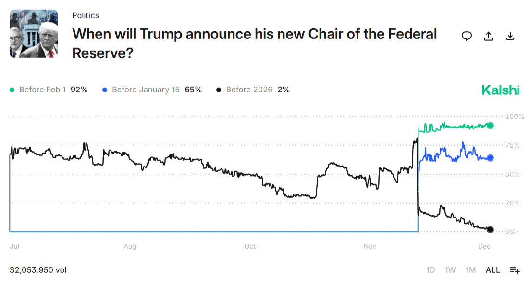
Task: Click the black endpoint dot near 2%
Action: 490,230
